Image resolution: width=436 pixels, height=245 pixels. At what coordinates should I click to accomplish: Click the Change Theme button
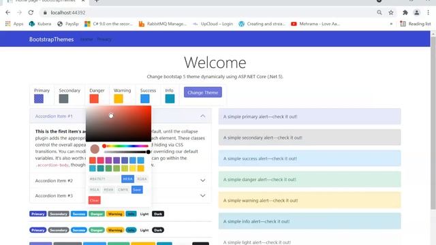(203, 93)
